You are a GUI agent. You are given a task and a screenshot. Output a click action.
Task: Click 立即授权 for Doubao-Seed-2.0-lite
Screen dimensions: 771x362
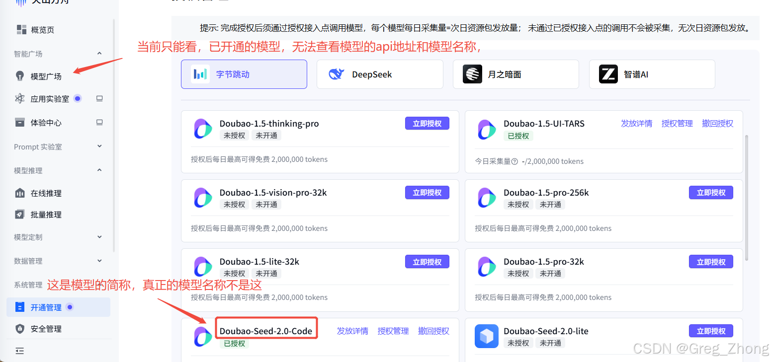(711, 331)
